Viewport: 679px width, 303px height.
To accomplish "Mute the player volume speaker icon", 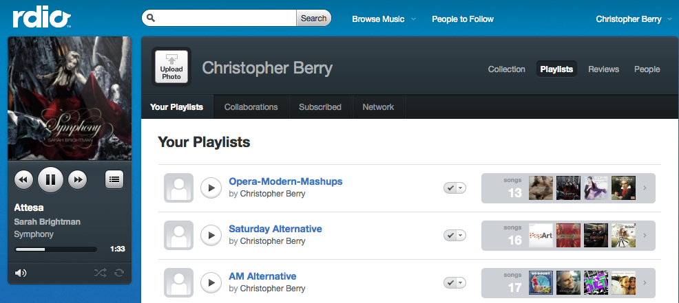I will pos(21,273).
